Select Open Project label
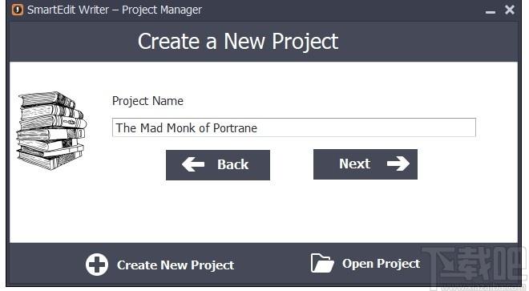This screenshot has height=291, width=529. (382, 264)
